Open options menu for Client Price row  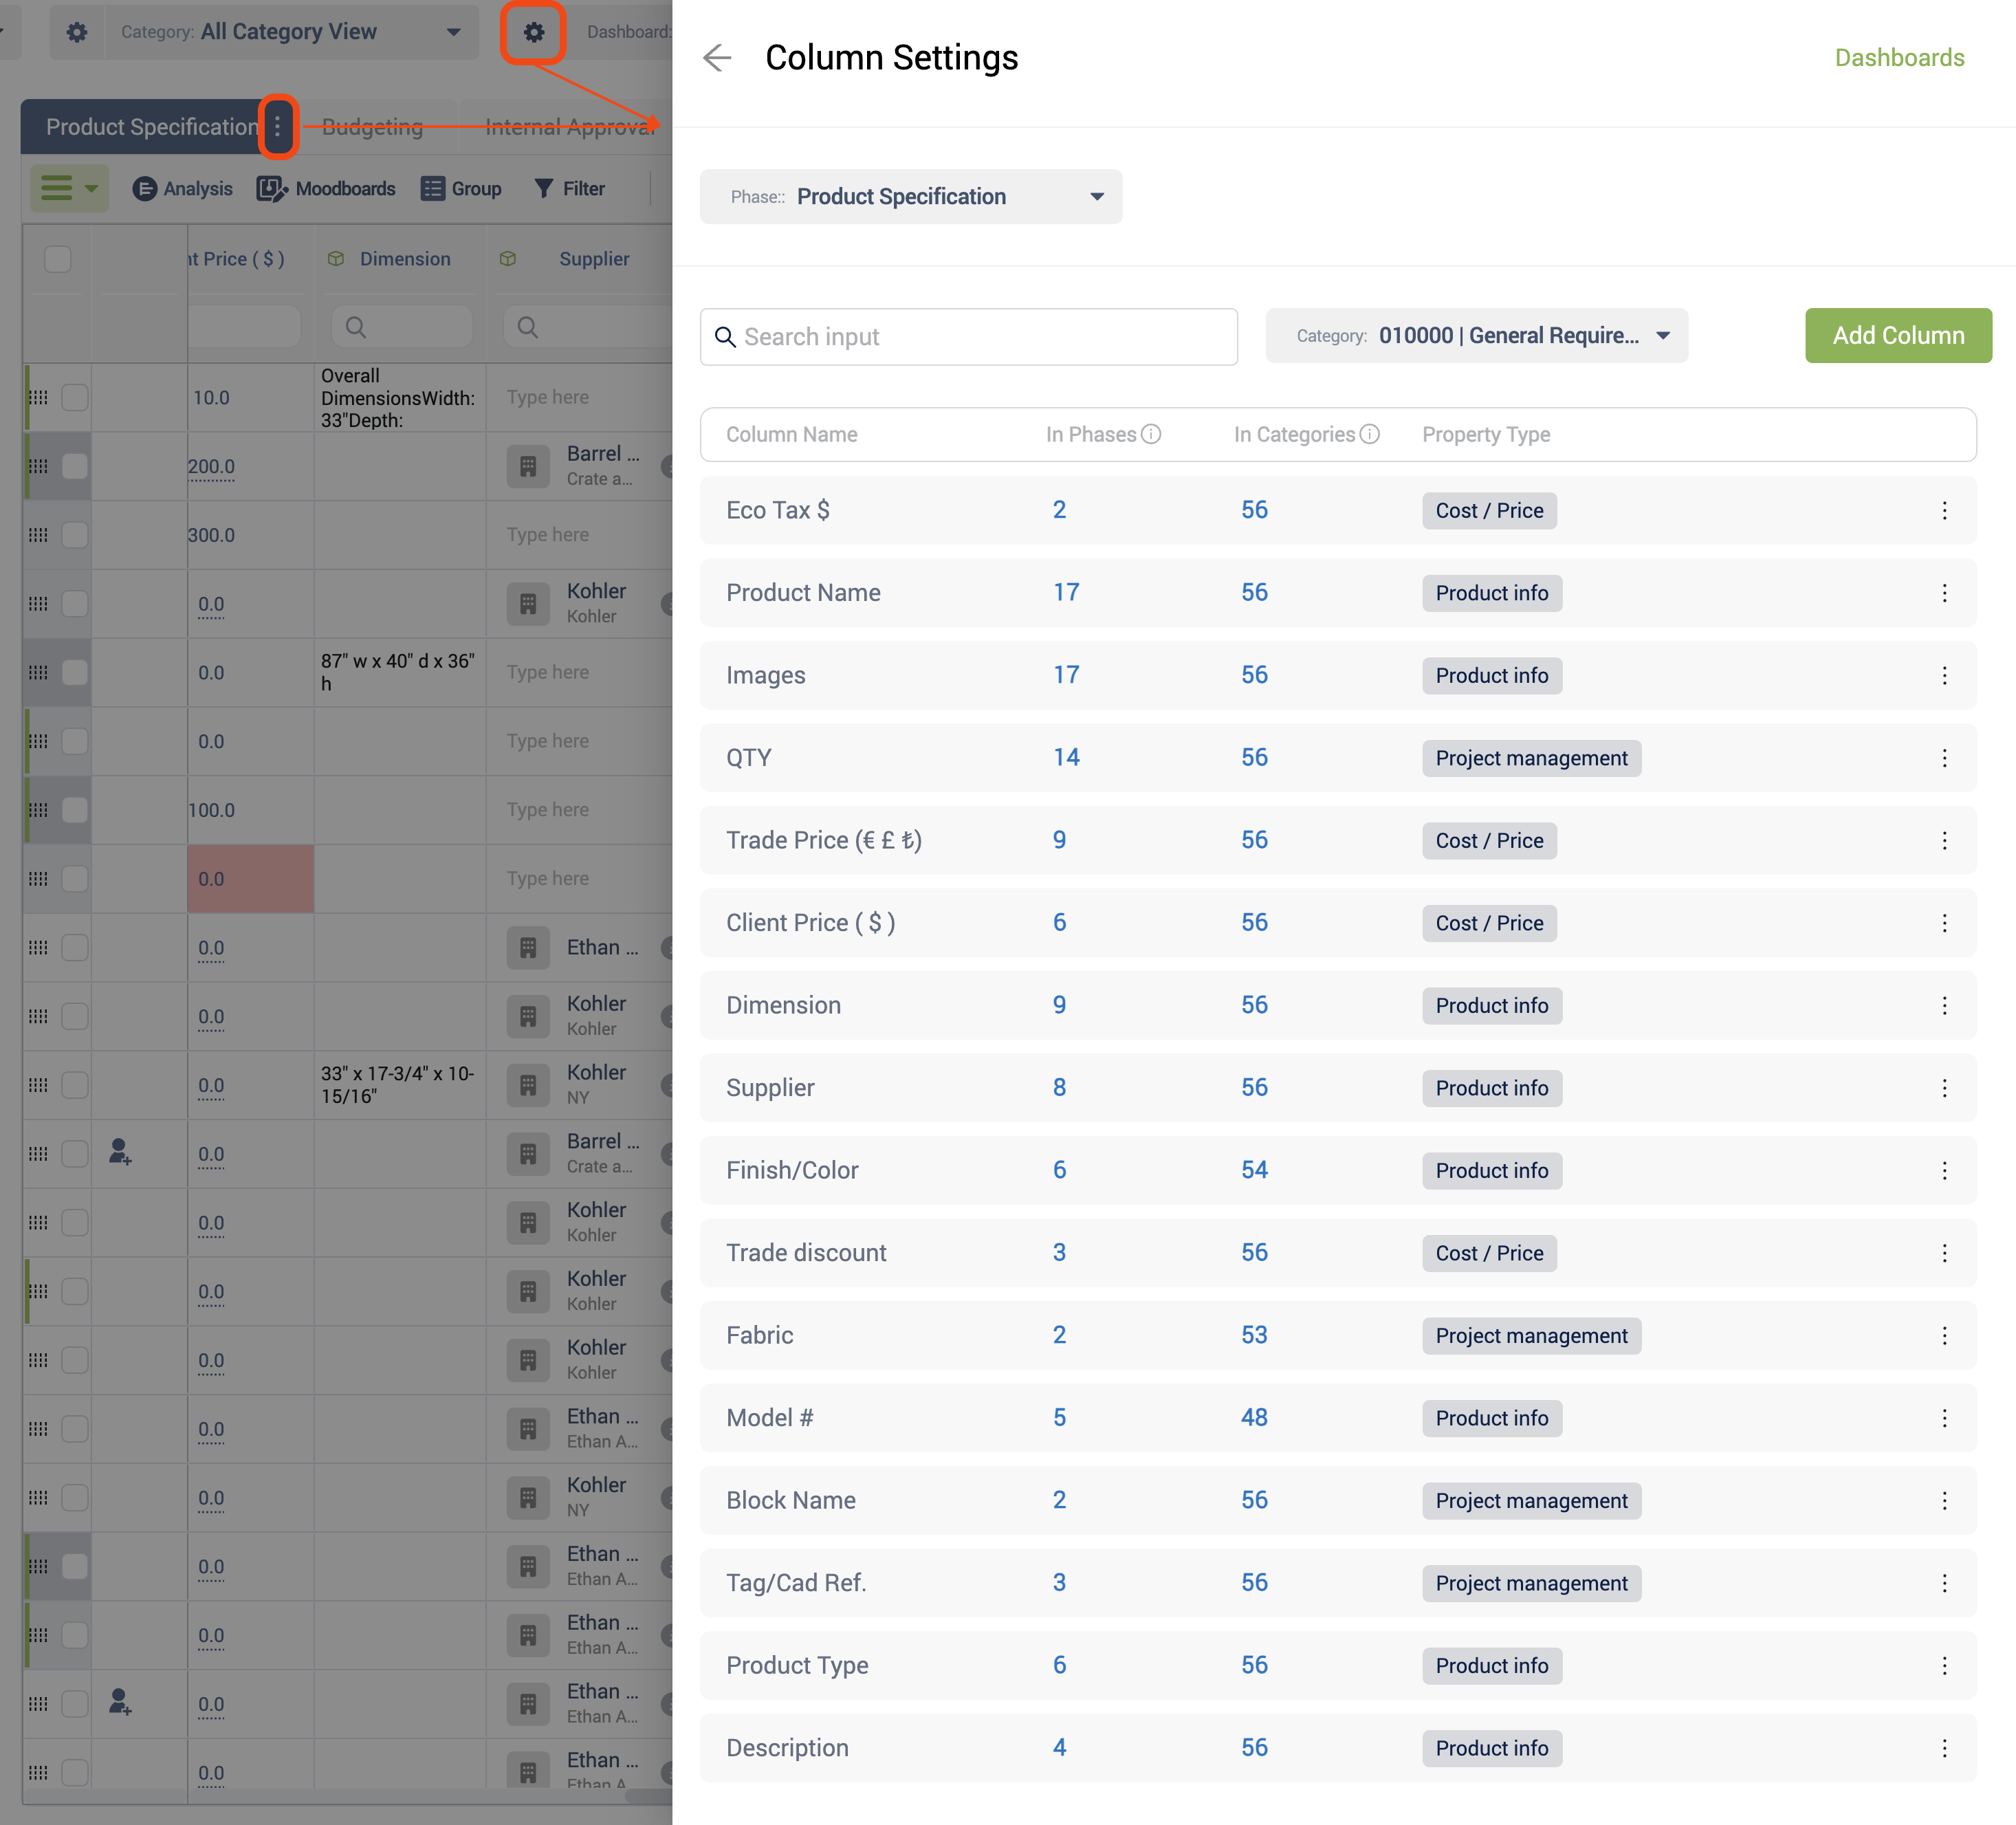pos(1944,923)
